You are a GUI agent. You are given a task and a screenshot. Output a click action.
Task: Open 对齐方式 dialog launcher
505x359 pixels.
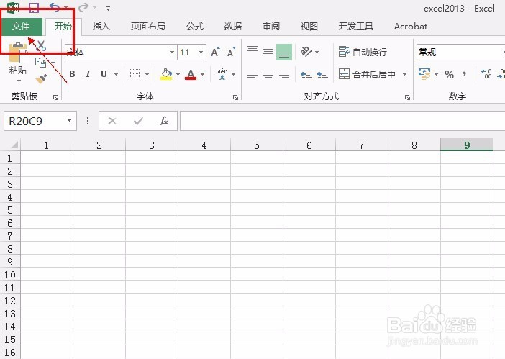tap(407, 97)
